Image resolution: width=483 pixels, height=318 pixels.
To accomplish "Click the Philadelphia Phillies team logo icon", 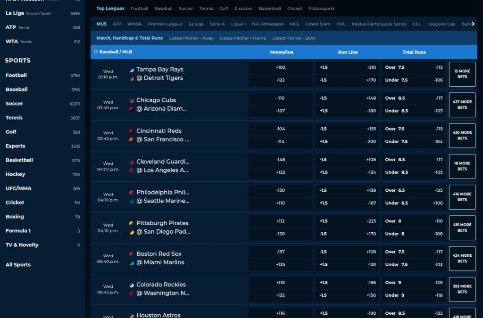I will click(132, 193).
